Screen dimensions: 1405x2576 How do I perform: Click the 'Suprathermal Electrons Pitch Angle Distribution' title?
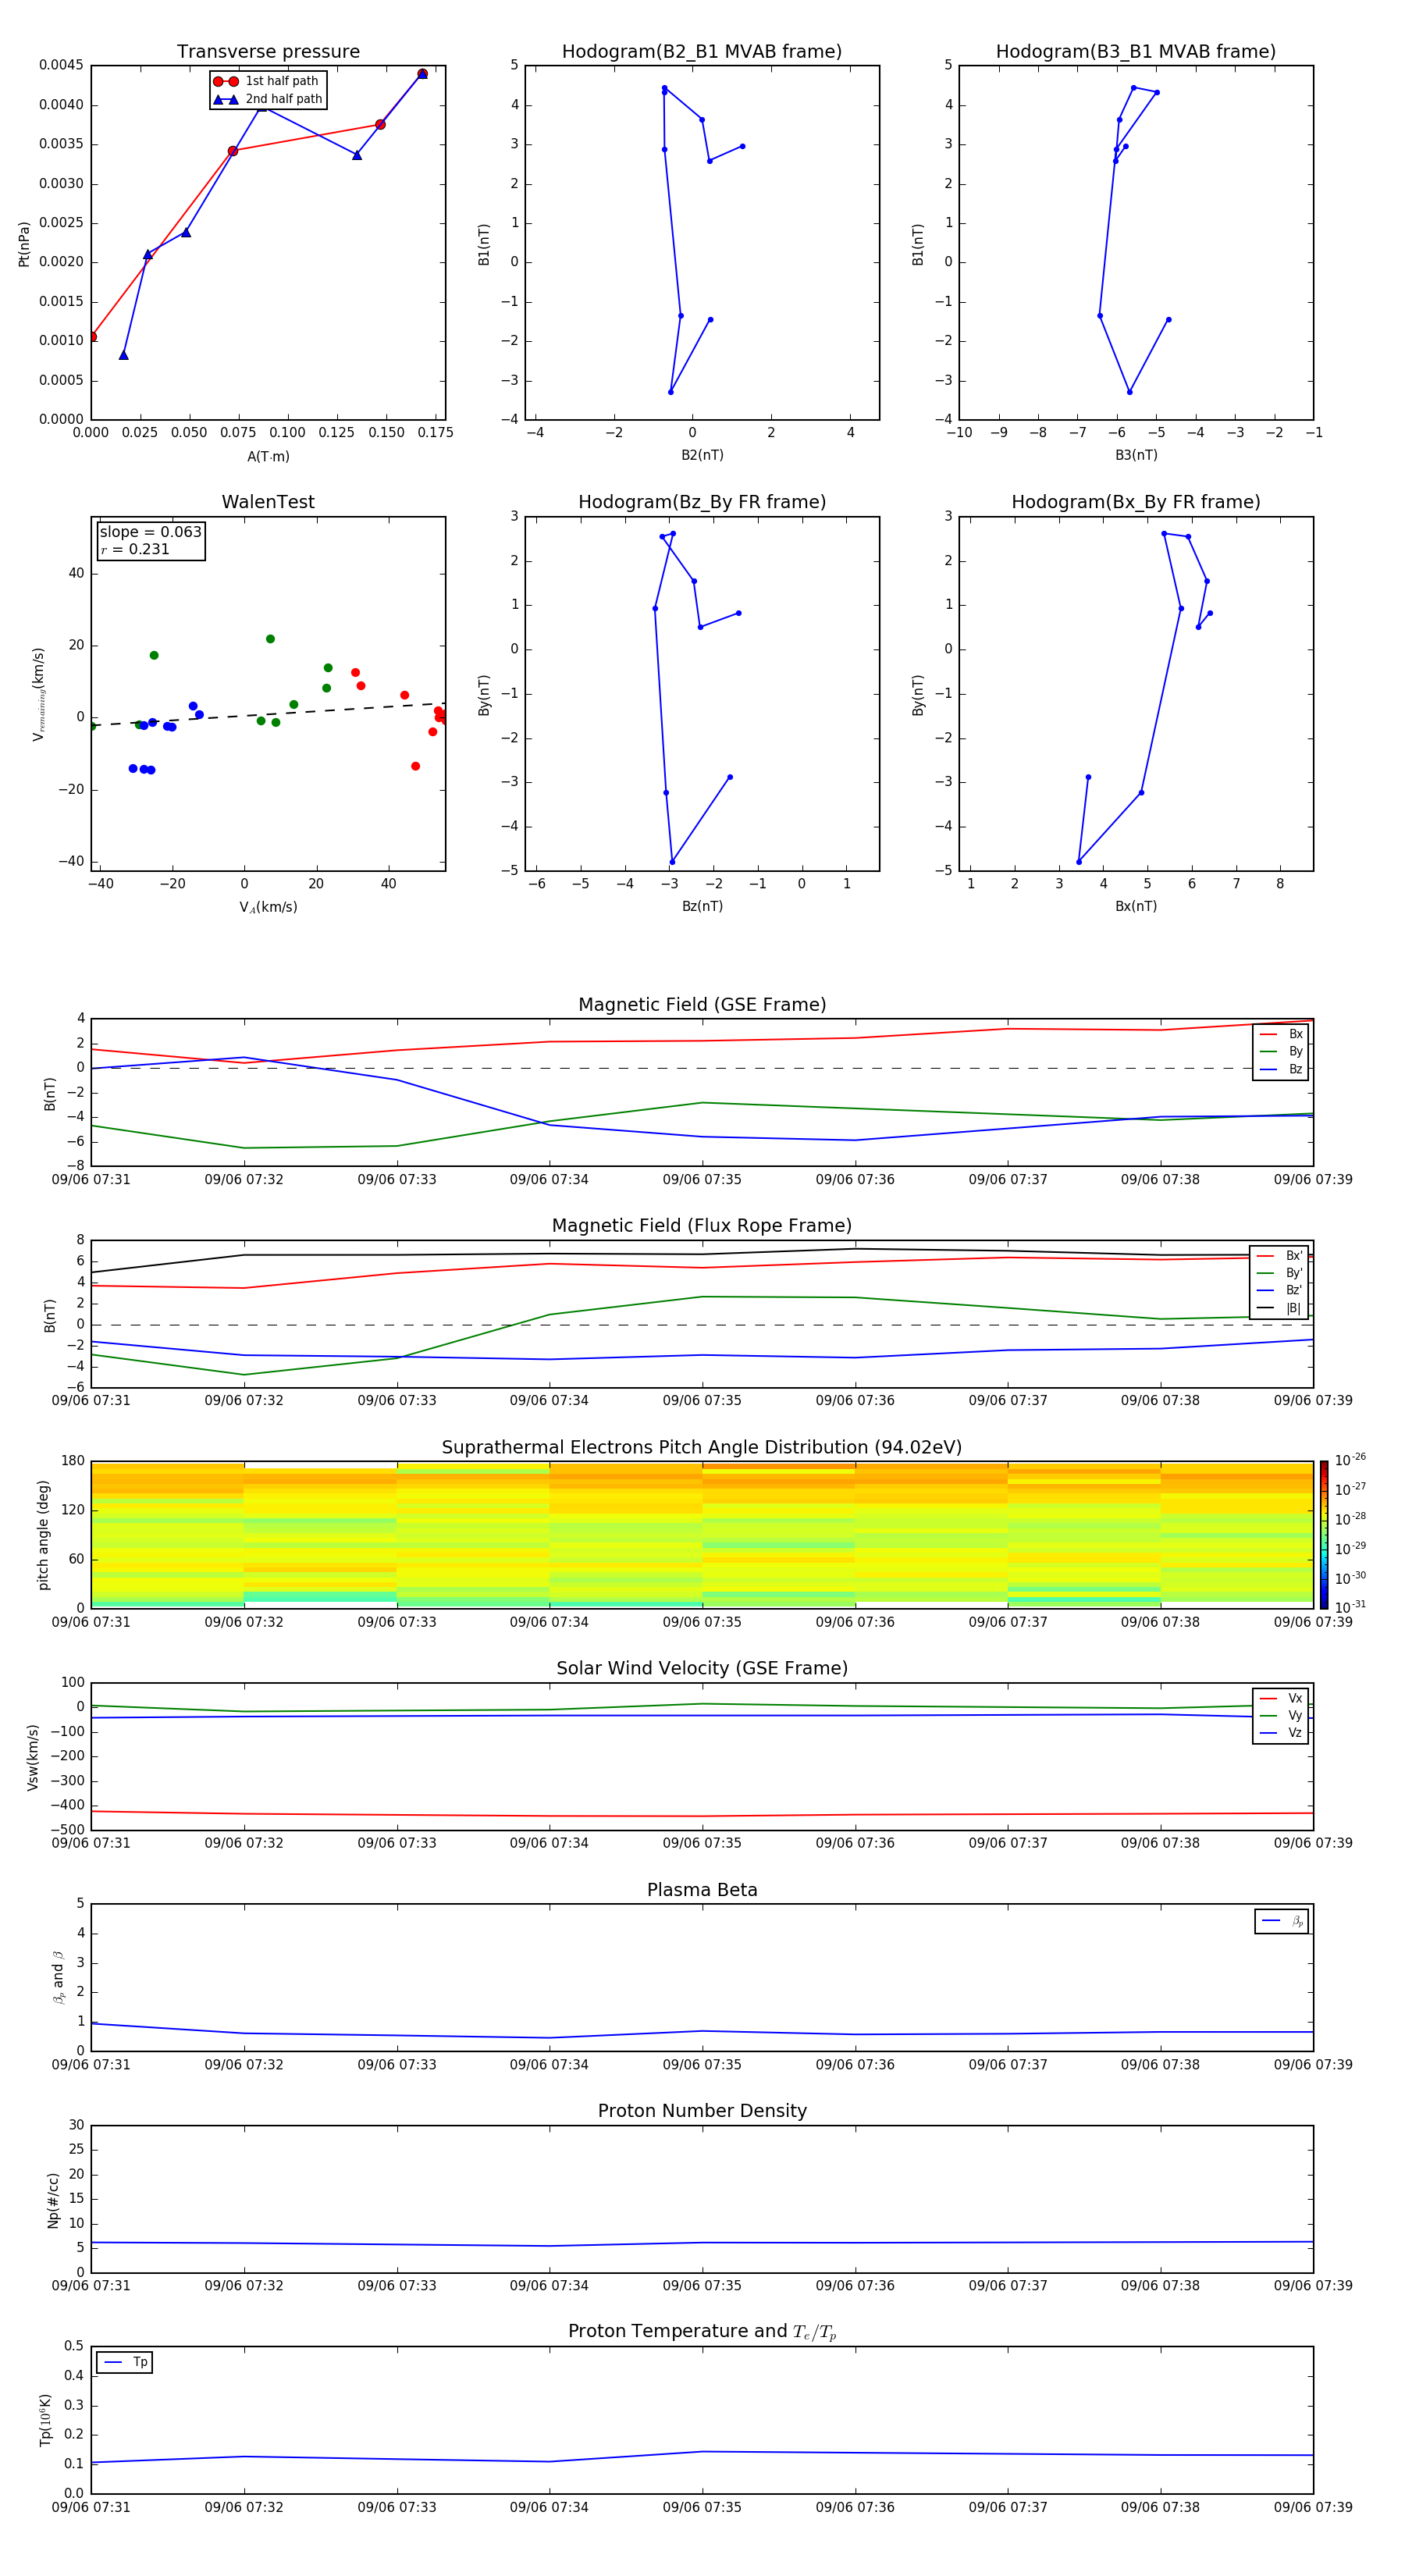point(701,1447)
